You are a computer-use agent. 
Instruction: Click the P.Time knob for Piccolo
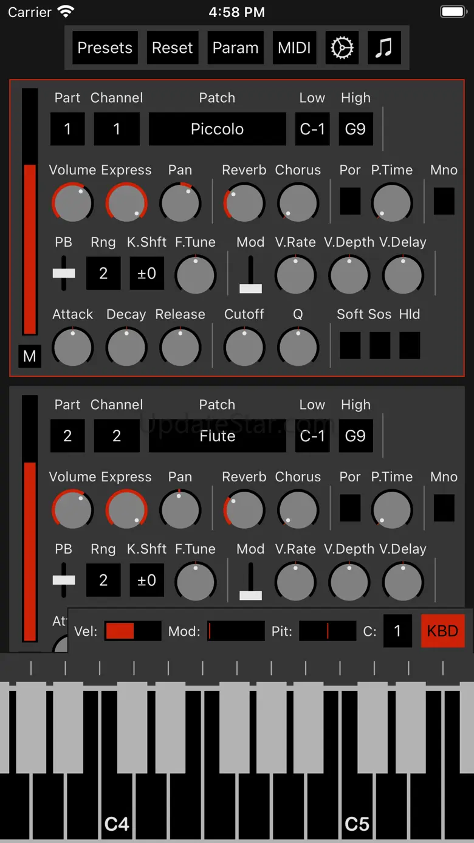391,202
